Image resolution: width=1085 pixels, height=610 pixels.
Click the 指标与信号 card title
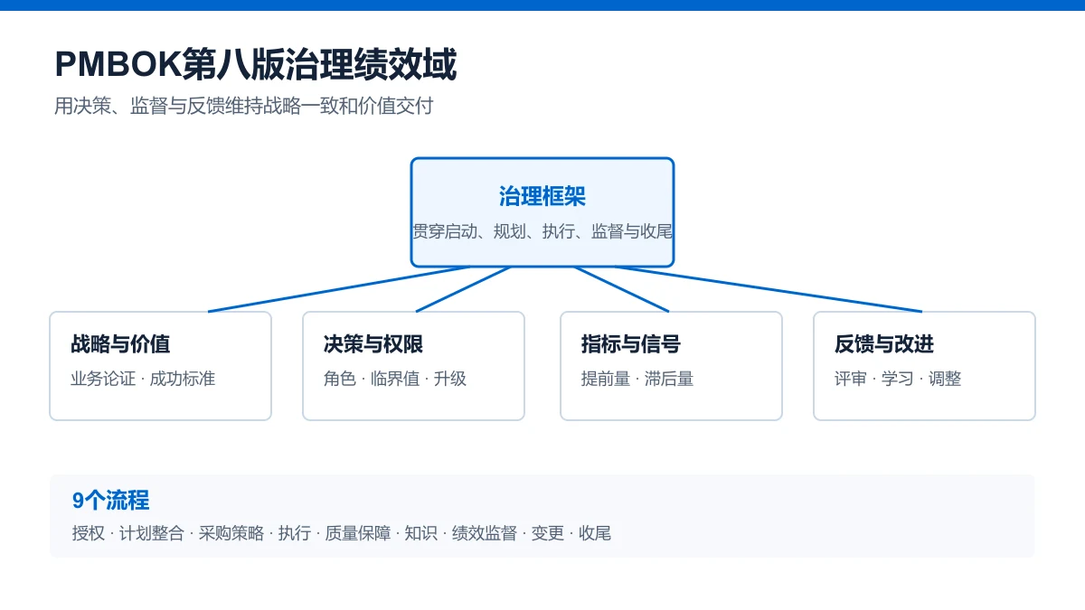tap(631, 344)
